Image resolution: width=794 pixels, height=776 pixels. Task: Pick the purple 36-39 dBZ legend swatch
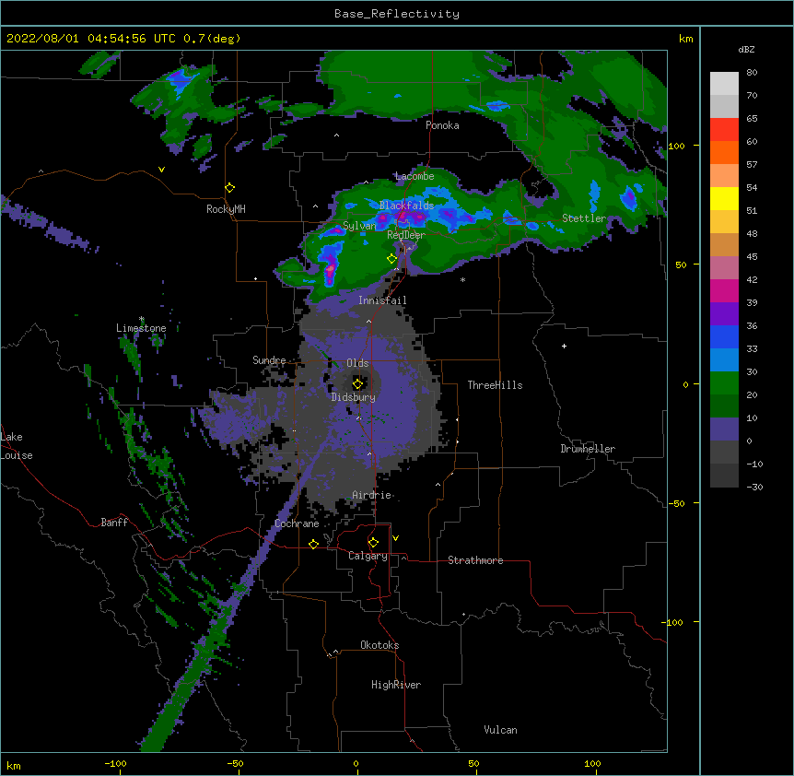coord(724,314)
